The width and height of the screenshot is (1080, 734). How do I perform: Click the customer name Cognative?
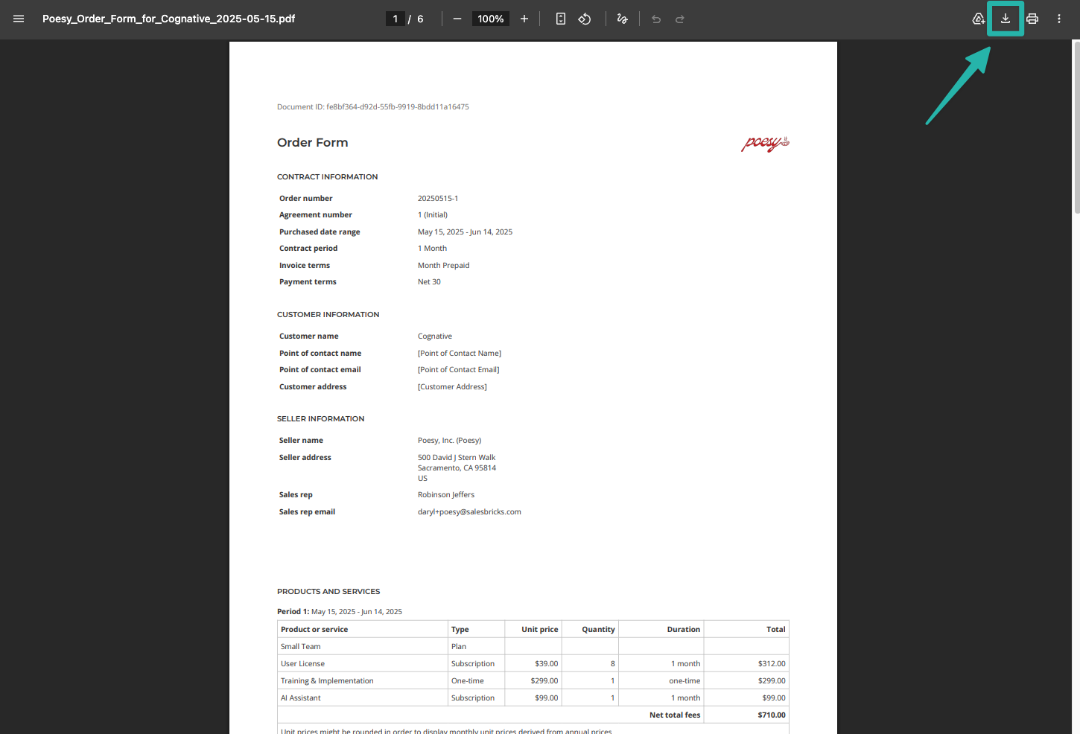pos(435,336)
